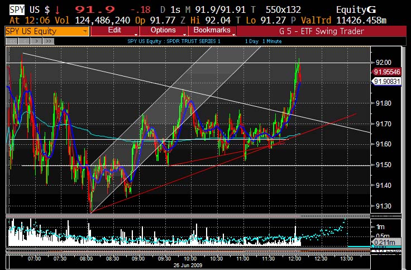Click the 91.30 price axis label
This screenshot has width=411, height=270.
click(x=384, y=206)
